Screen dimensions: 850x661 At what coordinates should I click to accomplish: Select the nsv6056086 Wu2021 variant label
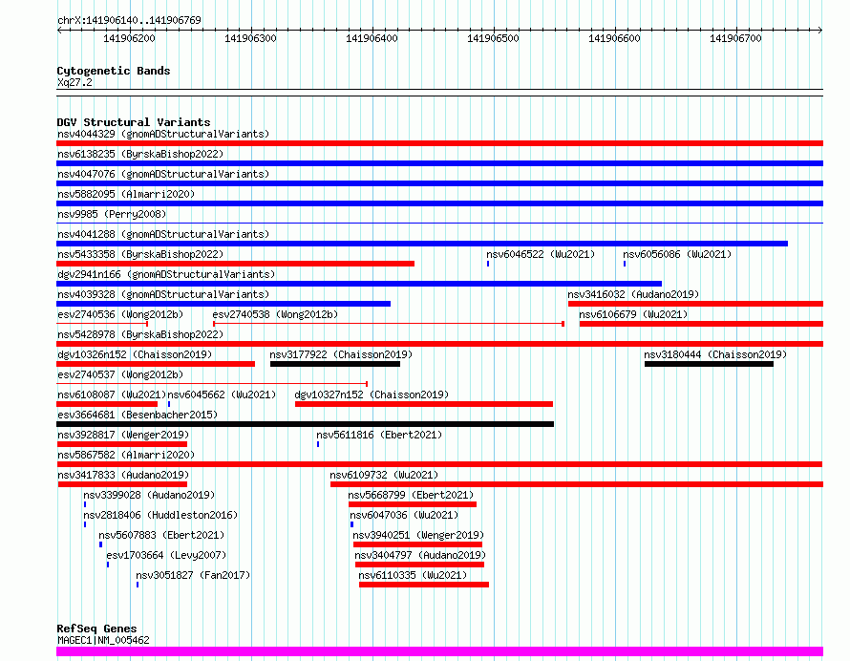coord(677,254)
